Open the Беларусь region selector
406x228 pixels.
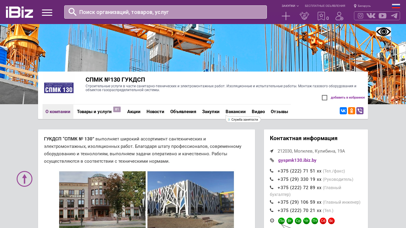(x=362, y=6)
